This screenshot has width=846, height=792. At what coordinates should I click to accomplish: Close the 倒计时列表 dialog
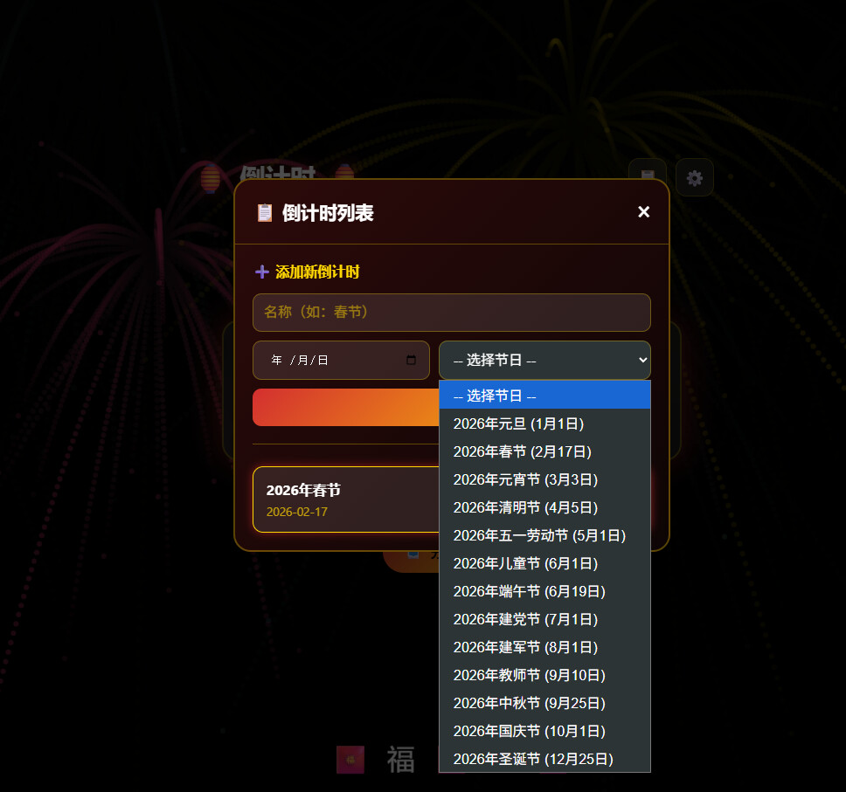644,212
